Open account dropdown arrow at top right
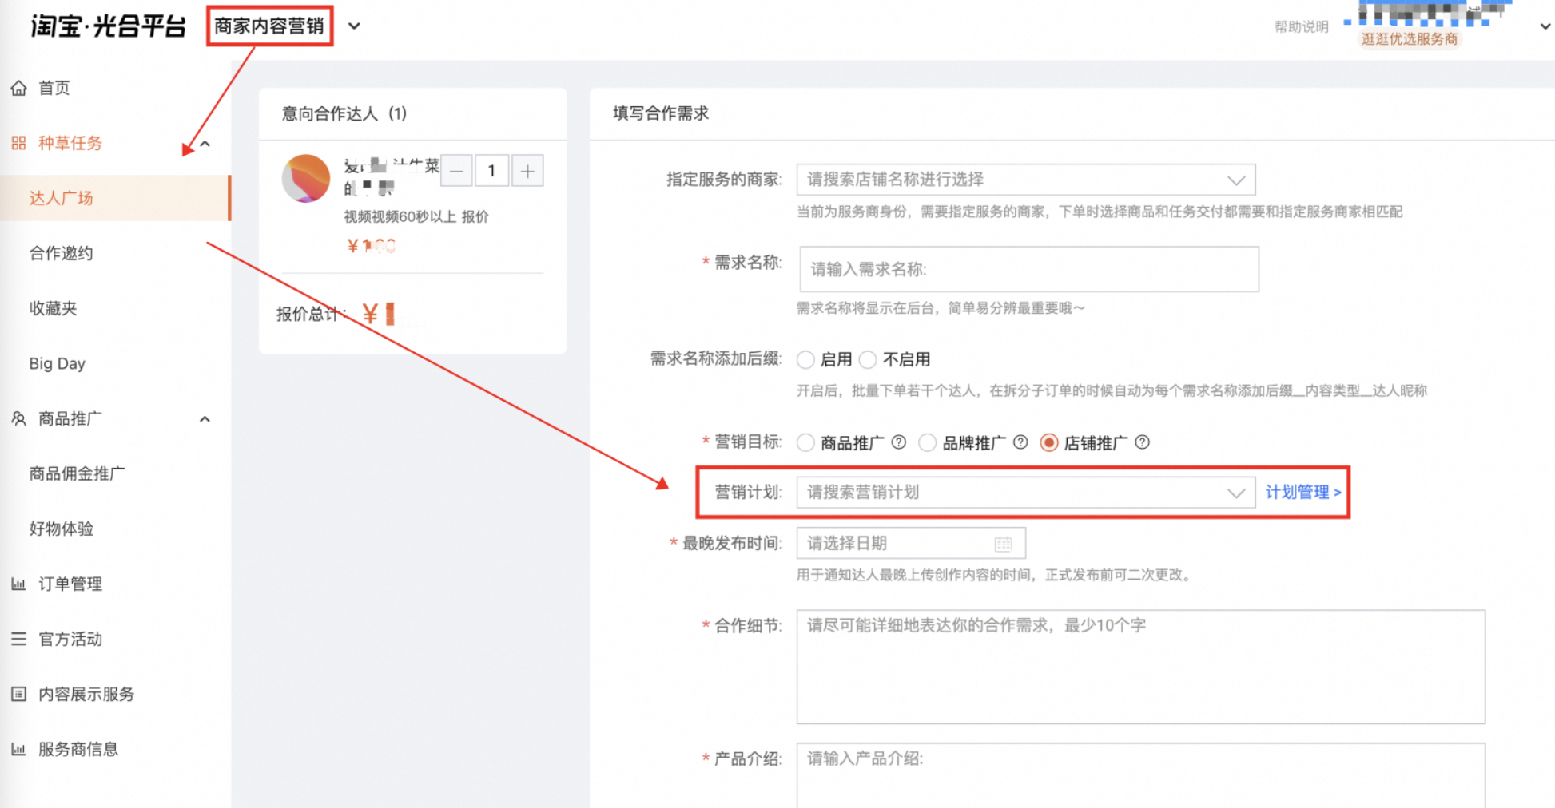This screenshot has height=808, width=1555. (x=1545, y=26)
